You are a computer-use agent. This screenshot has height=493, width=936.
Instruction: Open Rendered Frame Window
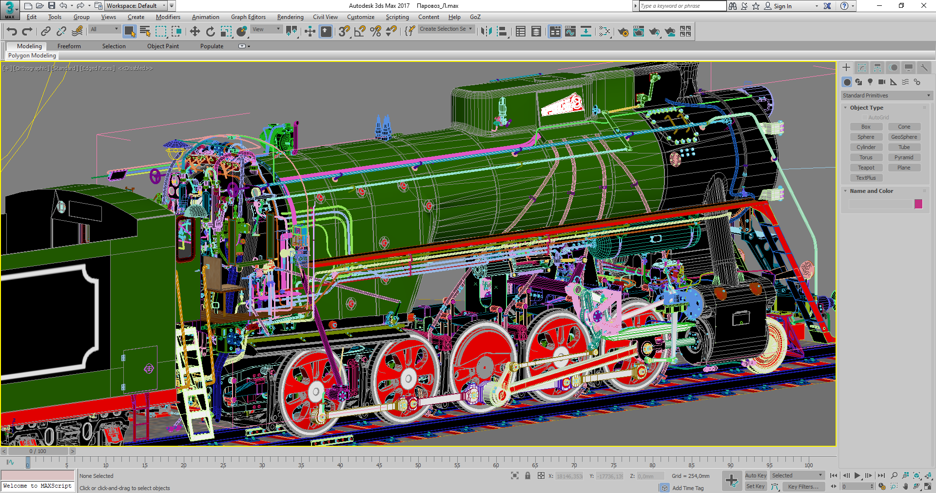639,32
